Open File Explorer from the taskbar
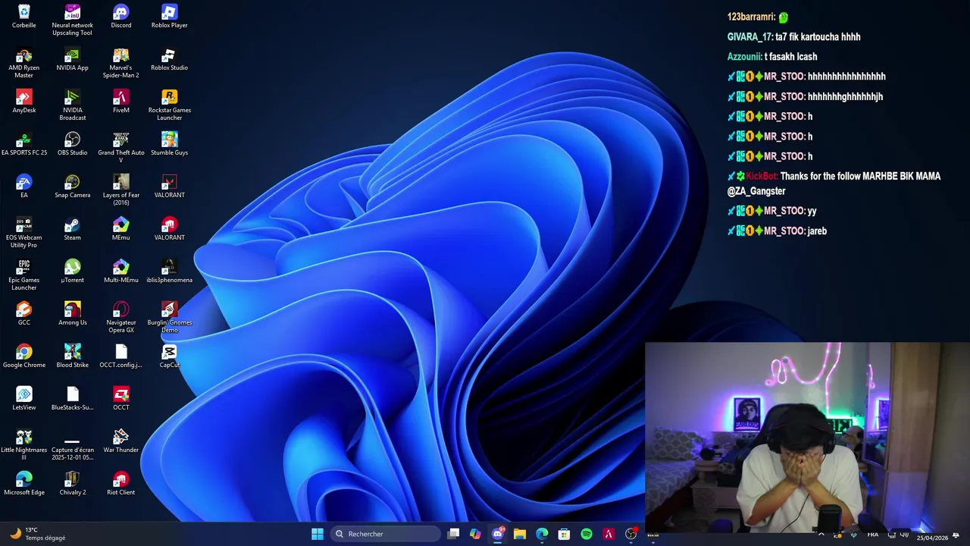 pos(520,534)
